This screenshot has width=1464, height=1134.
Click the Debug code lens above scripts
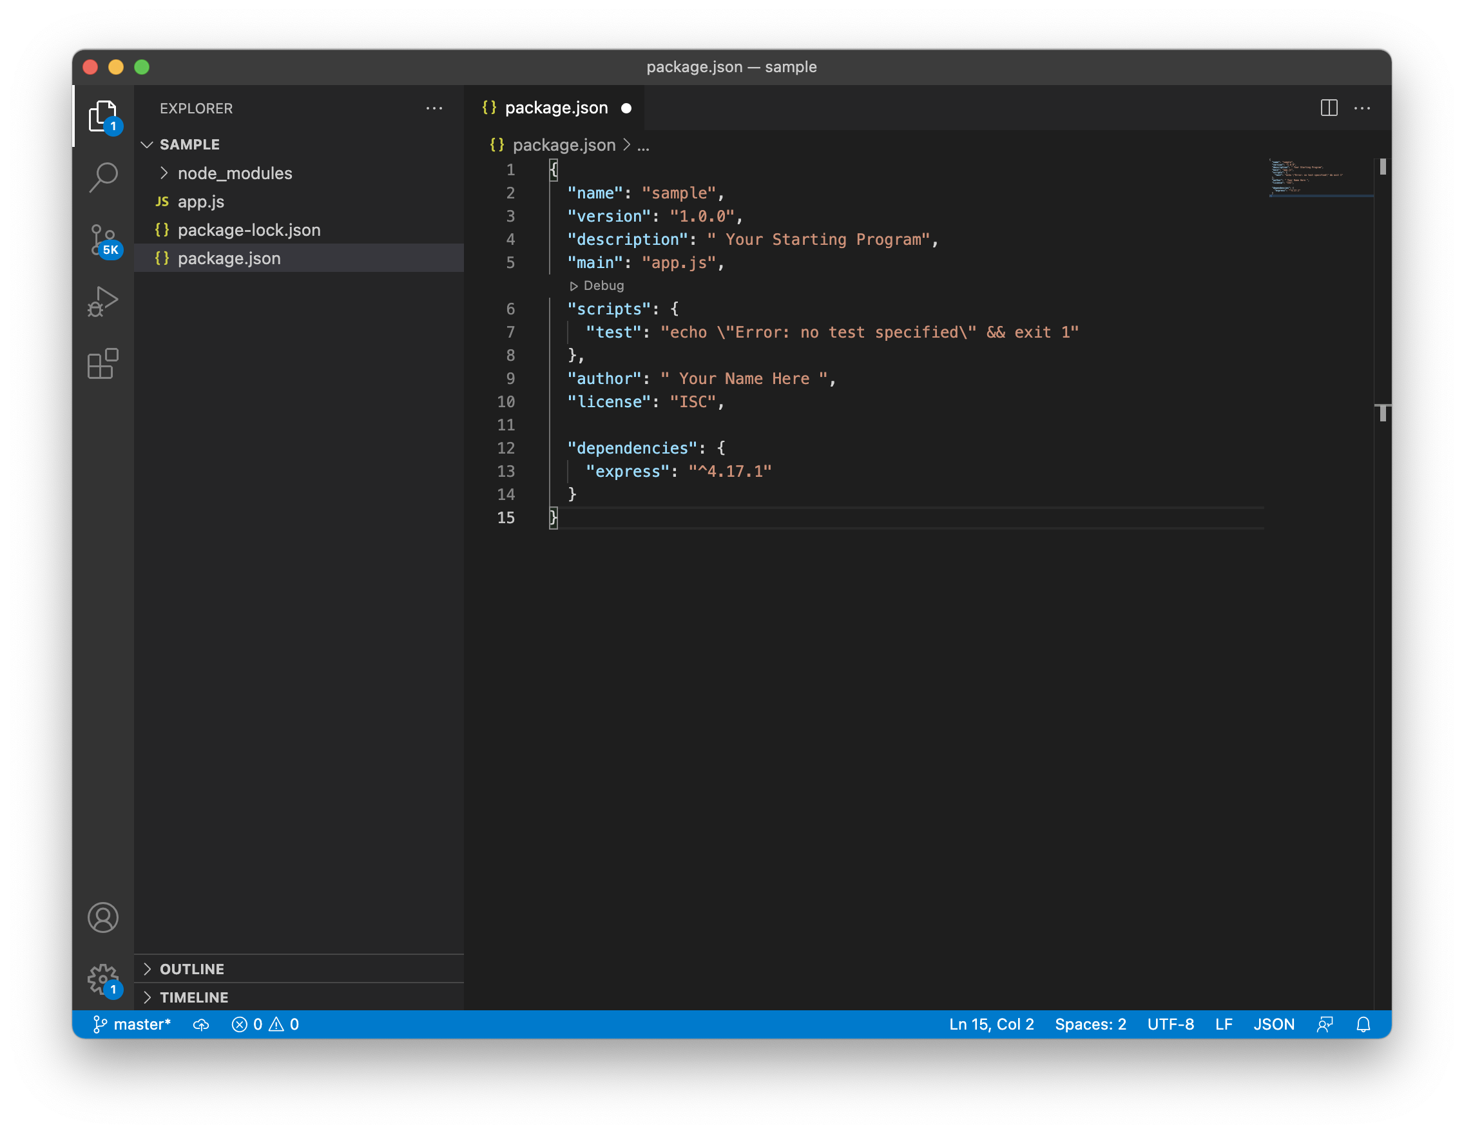597,285
